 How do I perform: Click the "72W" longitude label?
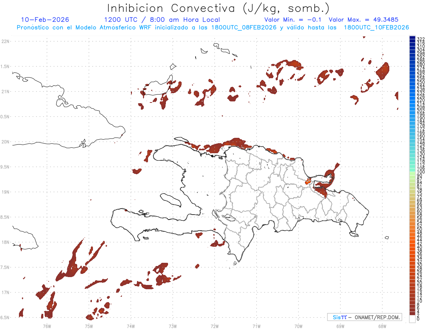click(x=214, y=326)
